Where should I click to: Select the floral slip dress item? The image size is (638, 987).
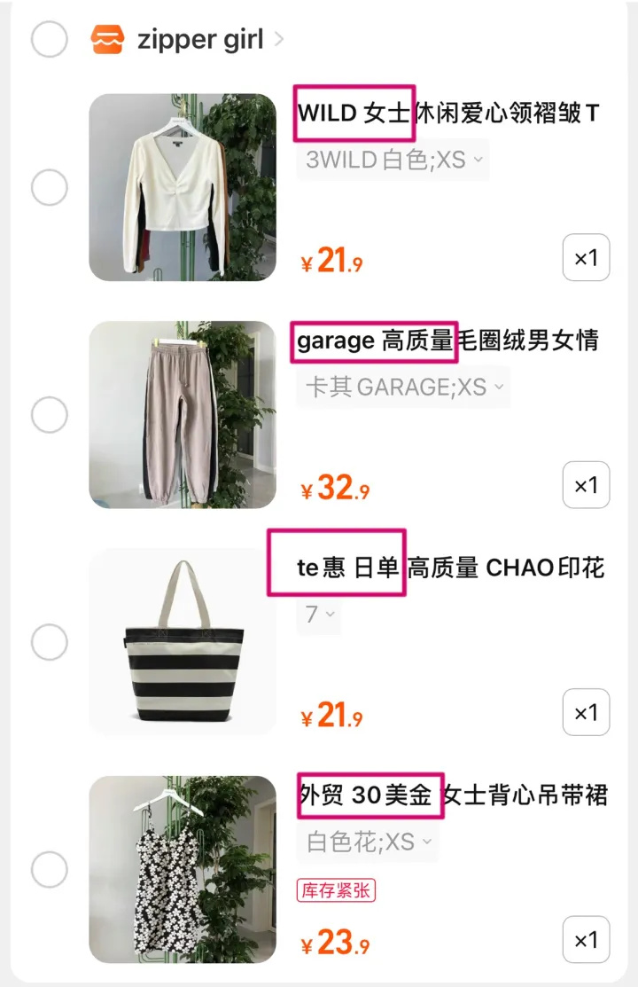49,869
